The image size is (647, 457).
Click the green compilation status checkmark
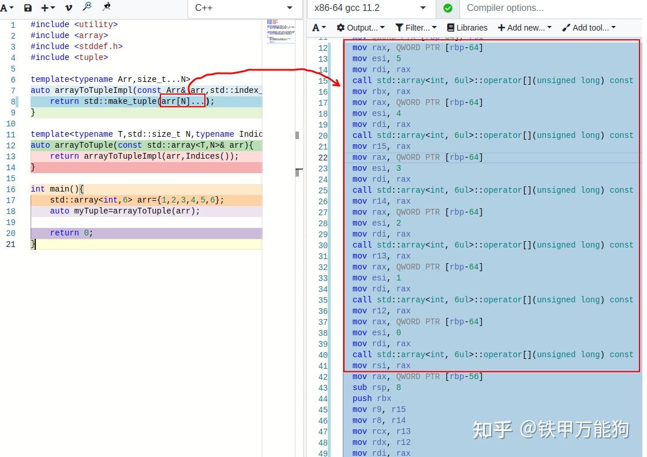pyautogui.click(x=447, y=9)
